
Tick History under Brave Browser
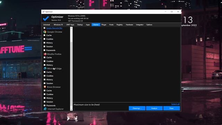[44, 98]
